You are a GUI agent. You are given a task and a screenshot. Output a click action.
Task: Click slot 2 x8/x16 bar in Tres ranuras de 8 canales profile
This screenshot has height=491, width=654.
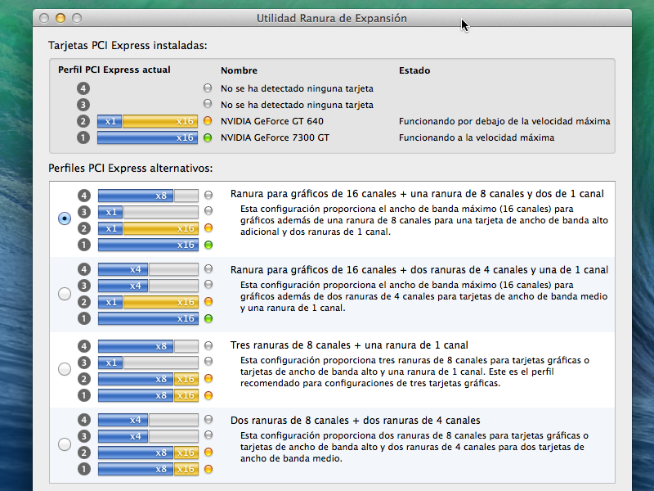148,379
